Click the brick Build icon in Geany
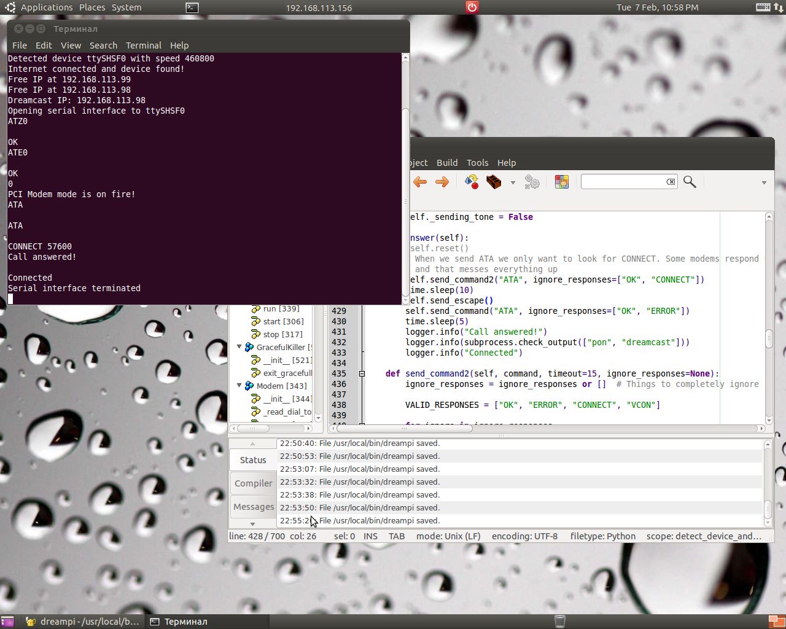 point(494,182)
